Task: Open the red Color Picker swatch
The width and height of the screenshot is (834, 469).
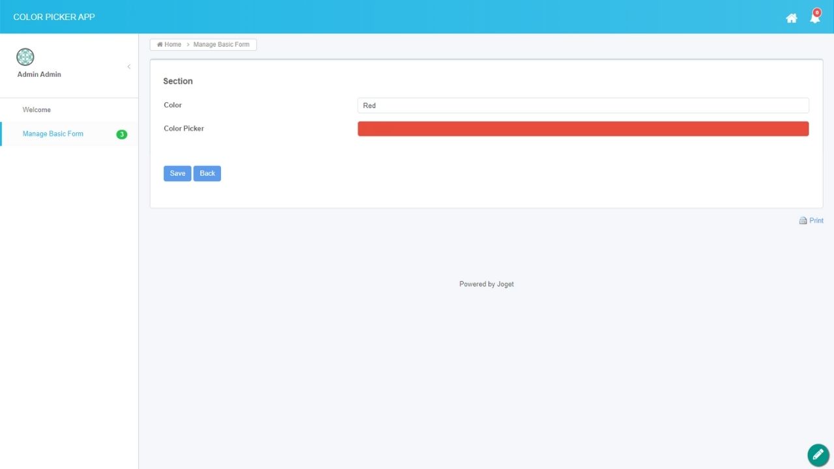Action: (583, 129)
